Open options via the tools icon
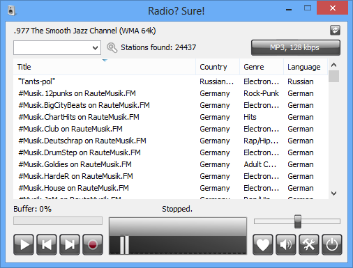The height and width of the screenshot is (268, 353). click(309, 244)
